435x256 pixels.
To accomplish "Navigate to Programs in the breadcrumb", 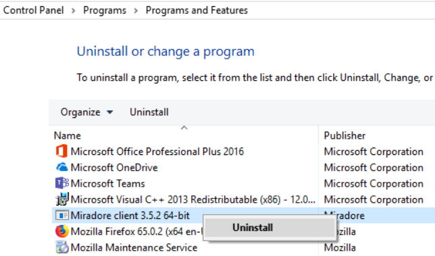I will tap(105, 10).
